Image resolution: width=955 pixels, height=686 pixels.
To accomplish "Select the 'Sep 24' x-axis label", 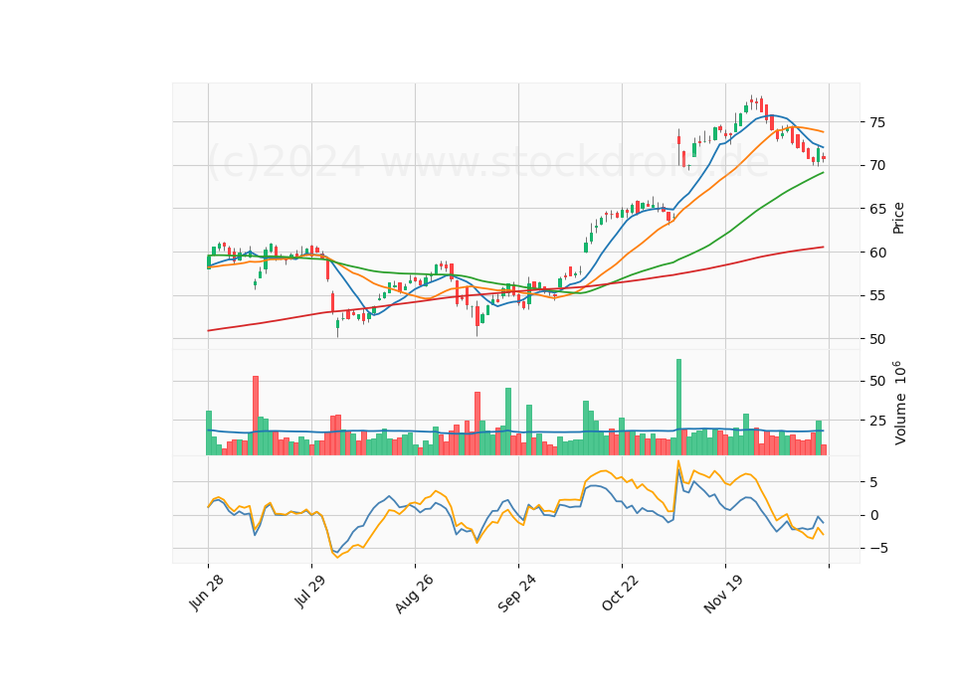I will (x=517, y=593).
